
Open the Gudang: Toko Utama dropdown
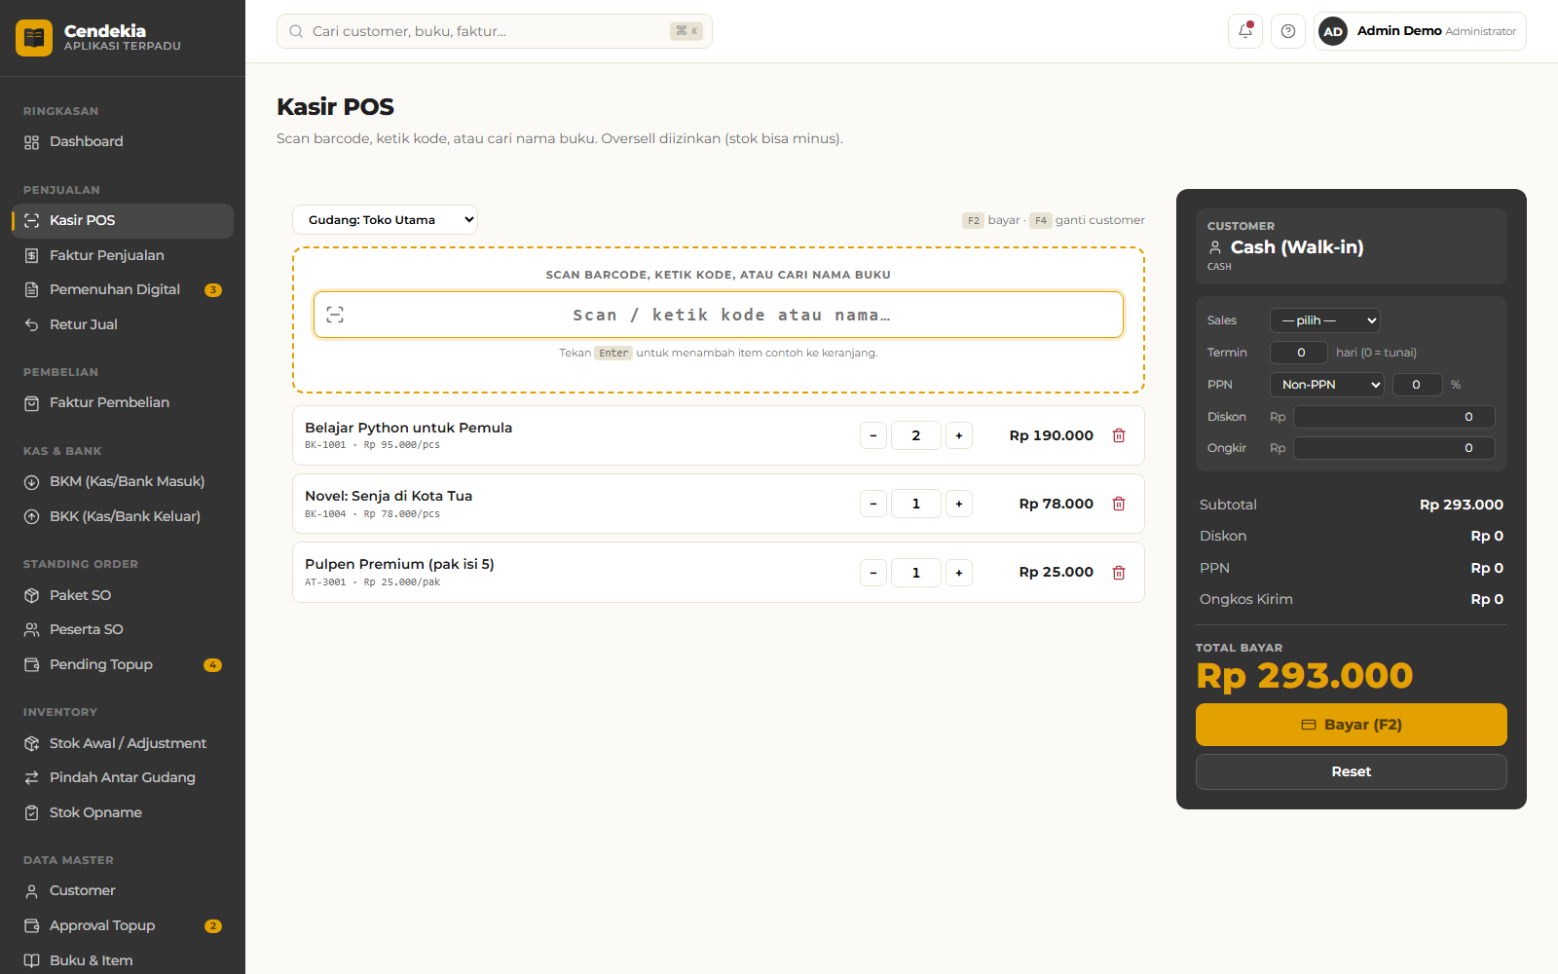385,220
